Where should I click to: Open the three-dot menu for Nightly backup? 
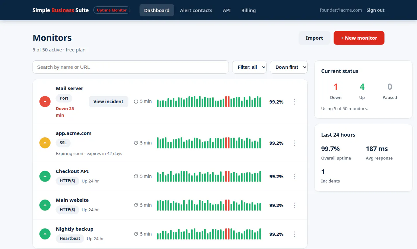(295, 234)
